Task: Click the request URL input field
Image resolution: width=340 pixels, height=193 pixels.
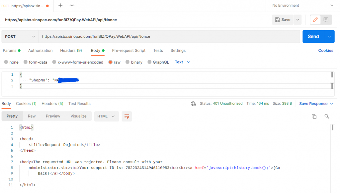Action: pyautogui.click(x=169, y=36)
